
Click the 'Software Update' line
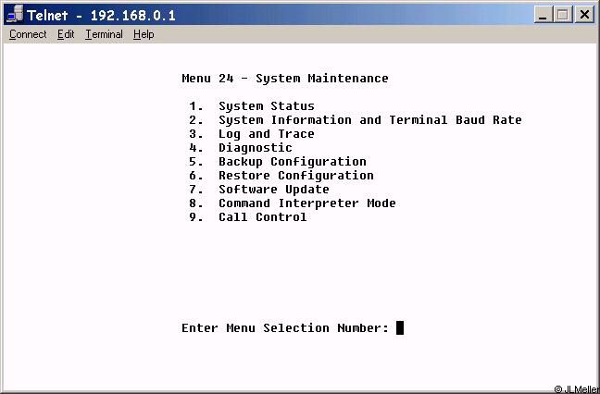pyautogui.click(x=259, y=190)
